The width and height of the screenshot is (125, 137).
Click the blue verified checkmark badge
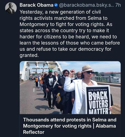pyautogui.click(x=56, y=5)
